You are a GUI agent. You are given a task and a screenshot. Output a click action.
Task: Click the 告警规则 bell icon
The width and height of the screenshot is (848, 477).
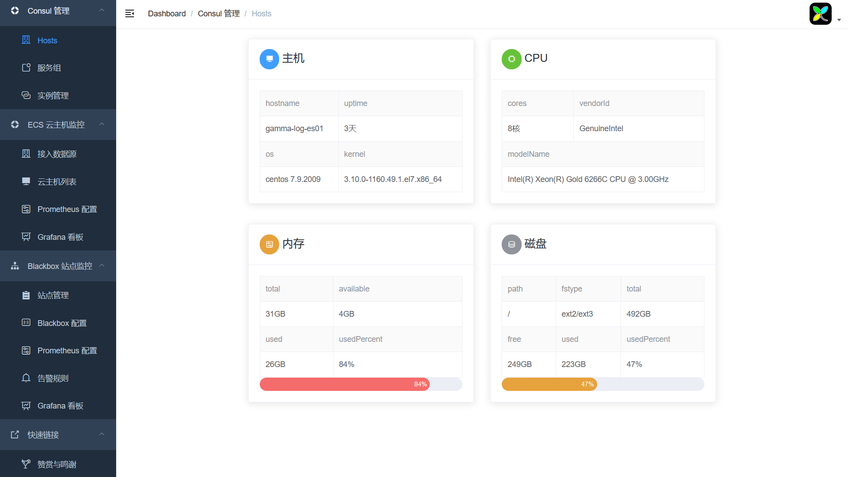click(x=26, y=378)
